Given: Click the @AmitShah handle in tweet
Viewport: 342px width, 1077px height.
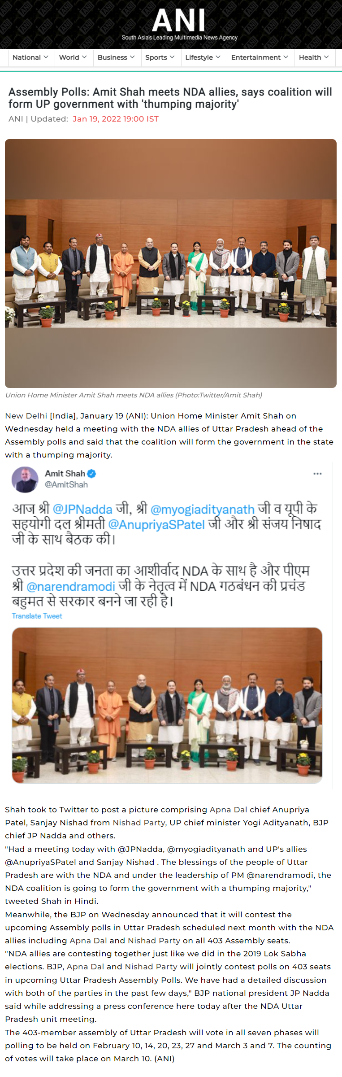Looking at the screenshot, I should [66, 484].
